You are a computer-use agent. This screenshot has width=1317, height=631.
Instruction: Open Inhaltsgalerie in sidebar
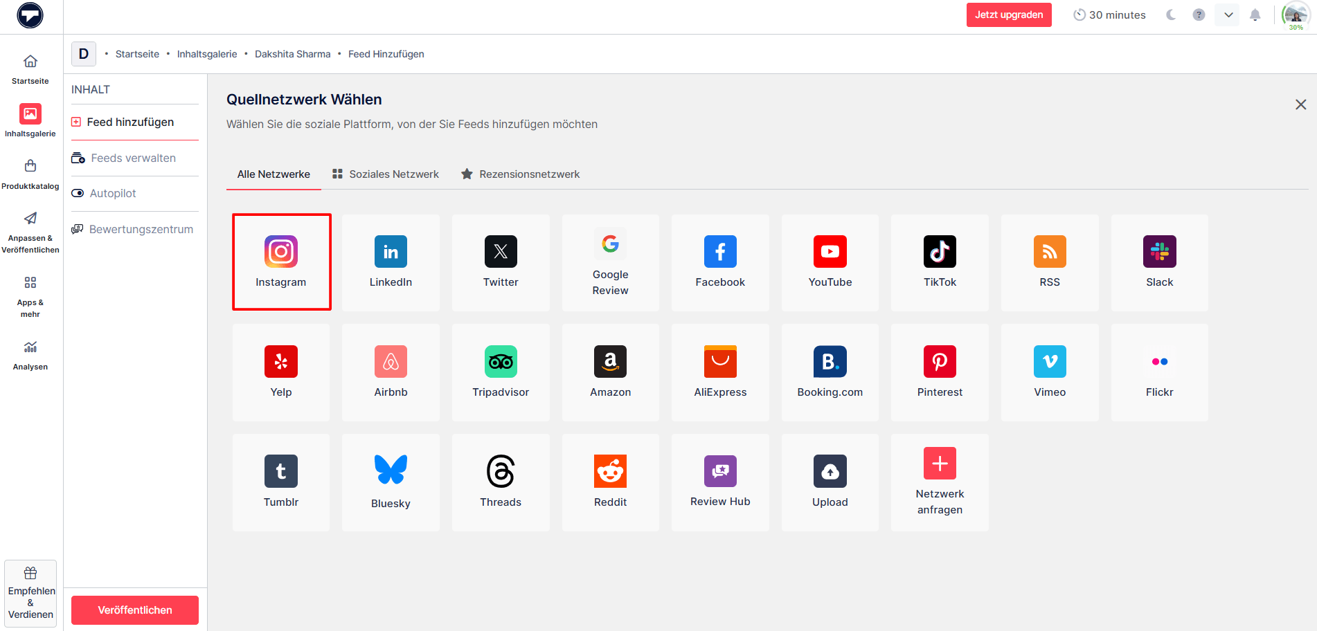tap(30, 121)
